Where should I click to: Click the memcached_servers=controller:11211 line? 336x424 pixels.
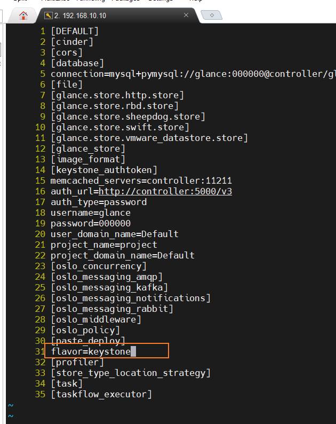coord(141,180)
